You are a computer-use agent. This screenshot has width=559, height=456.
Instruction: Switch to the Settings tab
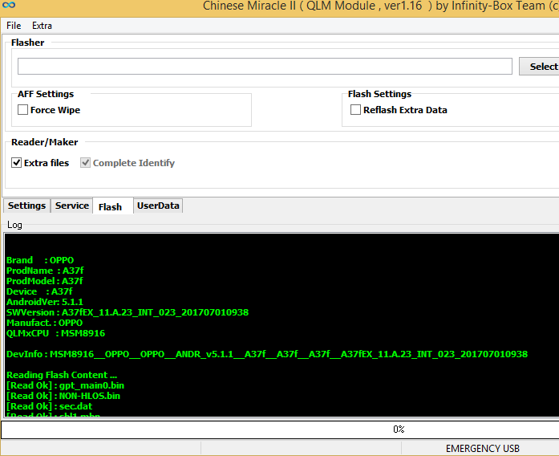[26, 206]
